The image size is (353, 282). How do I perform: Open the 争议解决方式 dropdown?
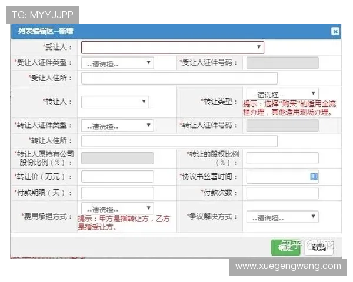click(x=282, y=217)
